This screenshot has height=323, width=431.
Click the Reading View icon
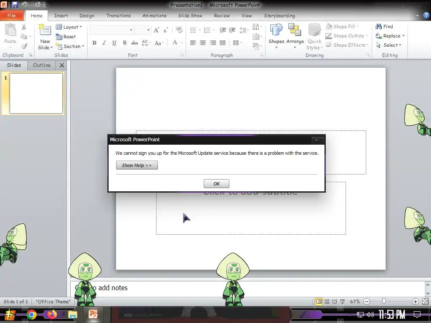click(335, 302)
